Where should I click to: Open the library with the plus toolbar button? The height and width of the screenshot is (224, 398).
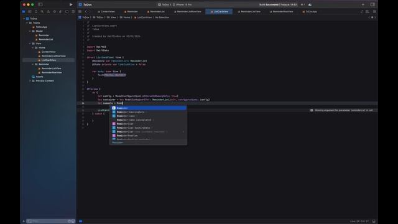coord(363,4)
